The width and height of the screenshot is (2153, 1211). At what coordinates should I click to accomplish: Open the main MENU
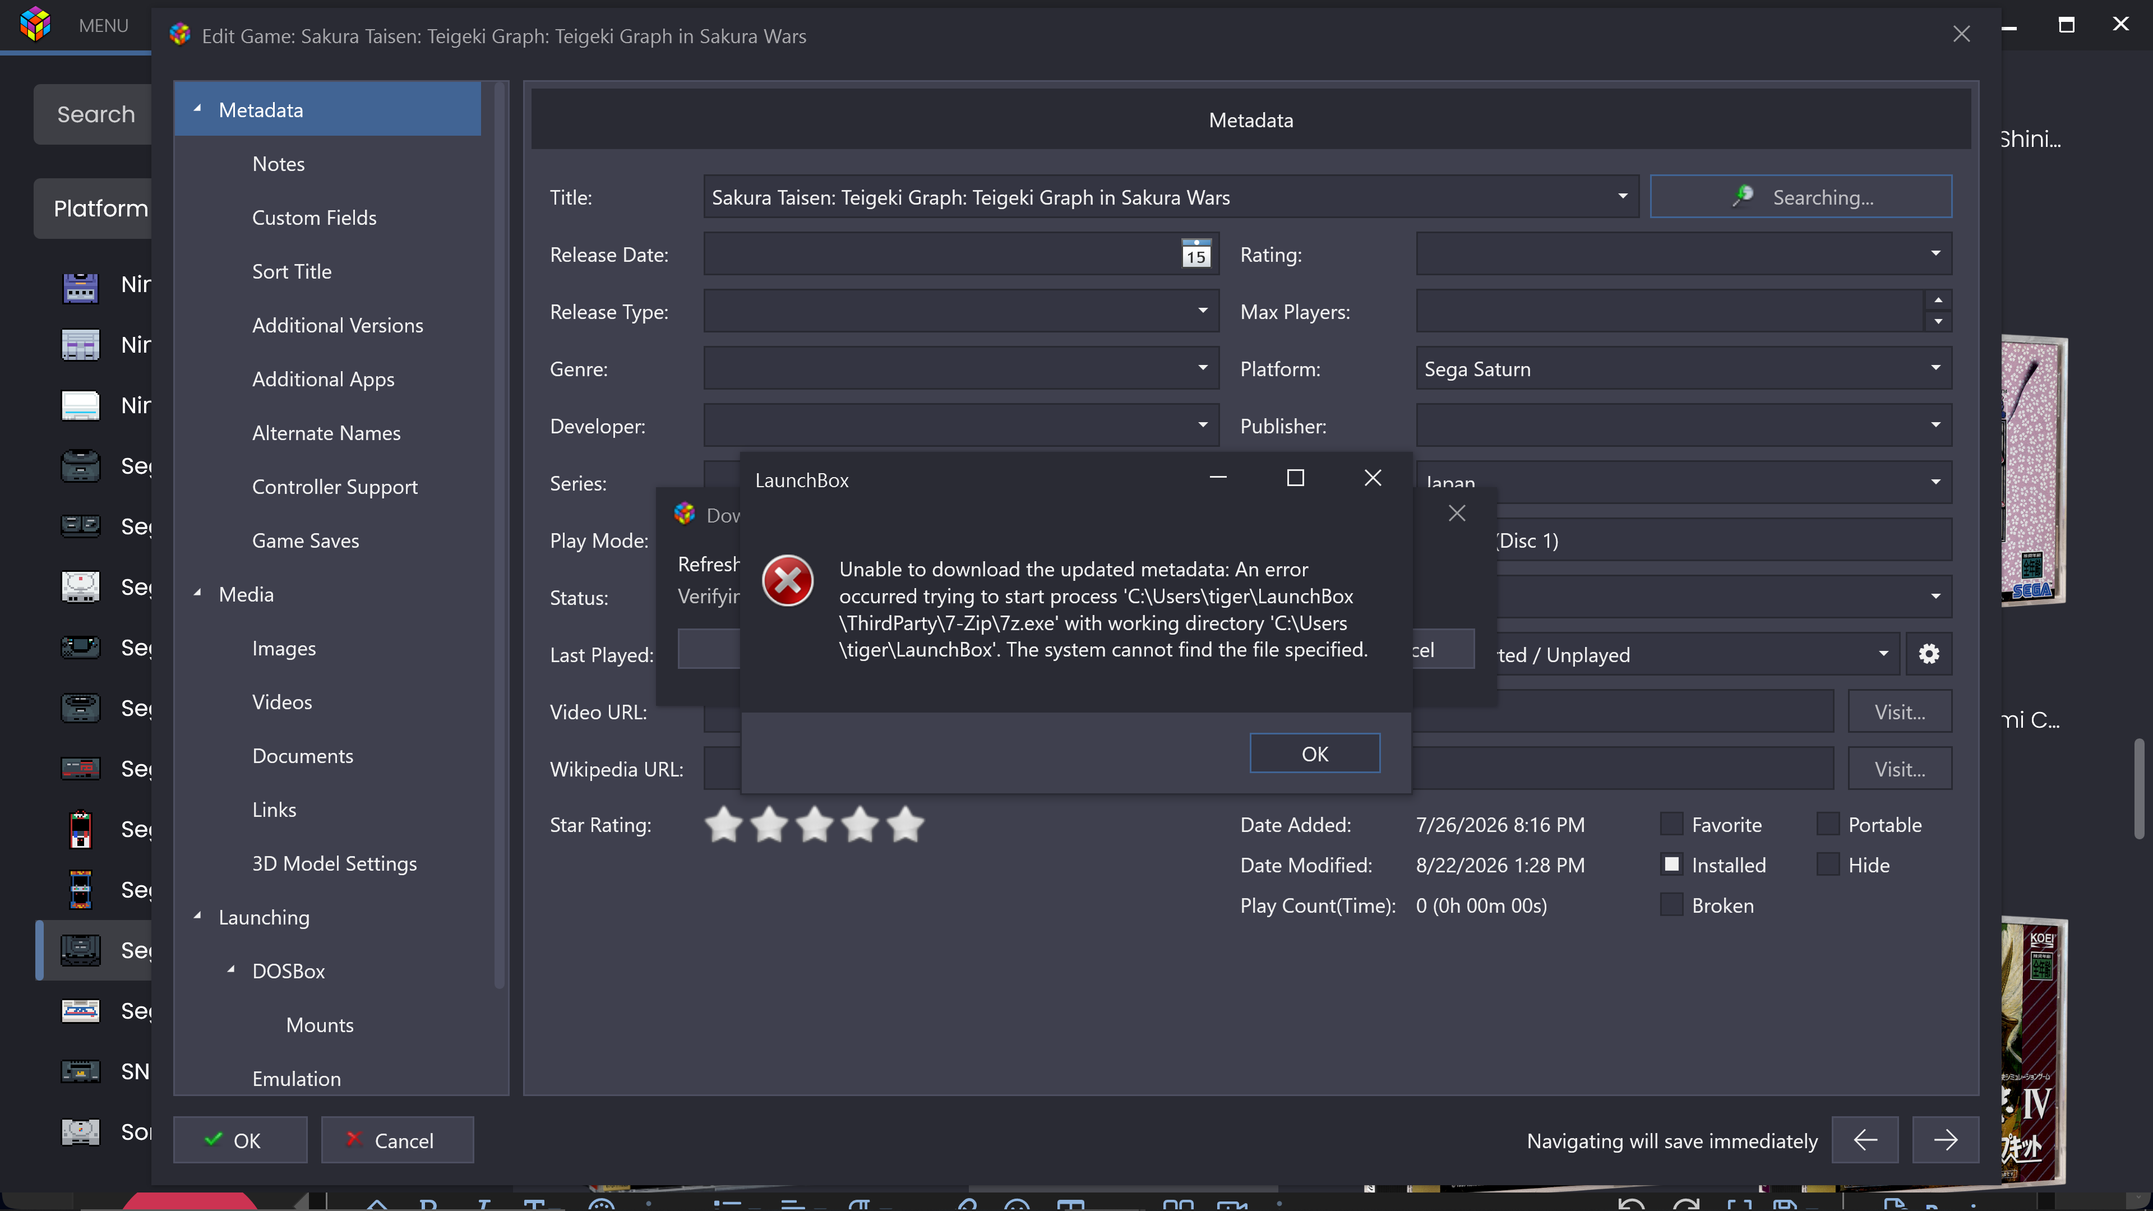tap(104, 26)
